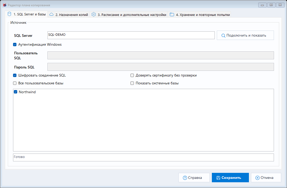287x188 pixels.
Task: Click the cloud icon on tab 2
Action: 51,14
